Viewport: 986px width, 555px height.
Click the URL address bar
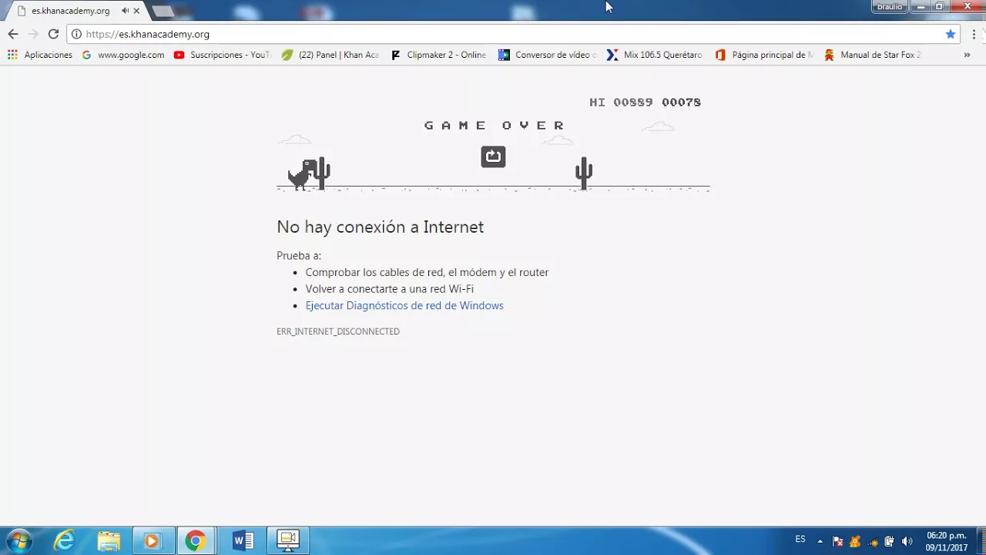[x=512, y=34]
